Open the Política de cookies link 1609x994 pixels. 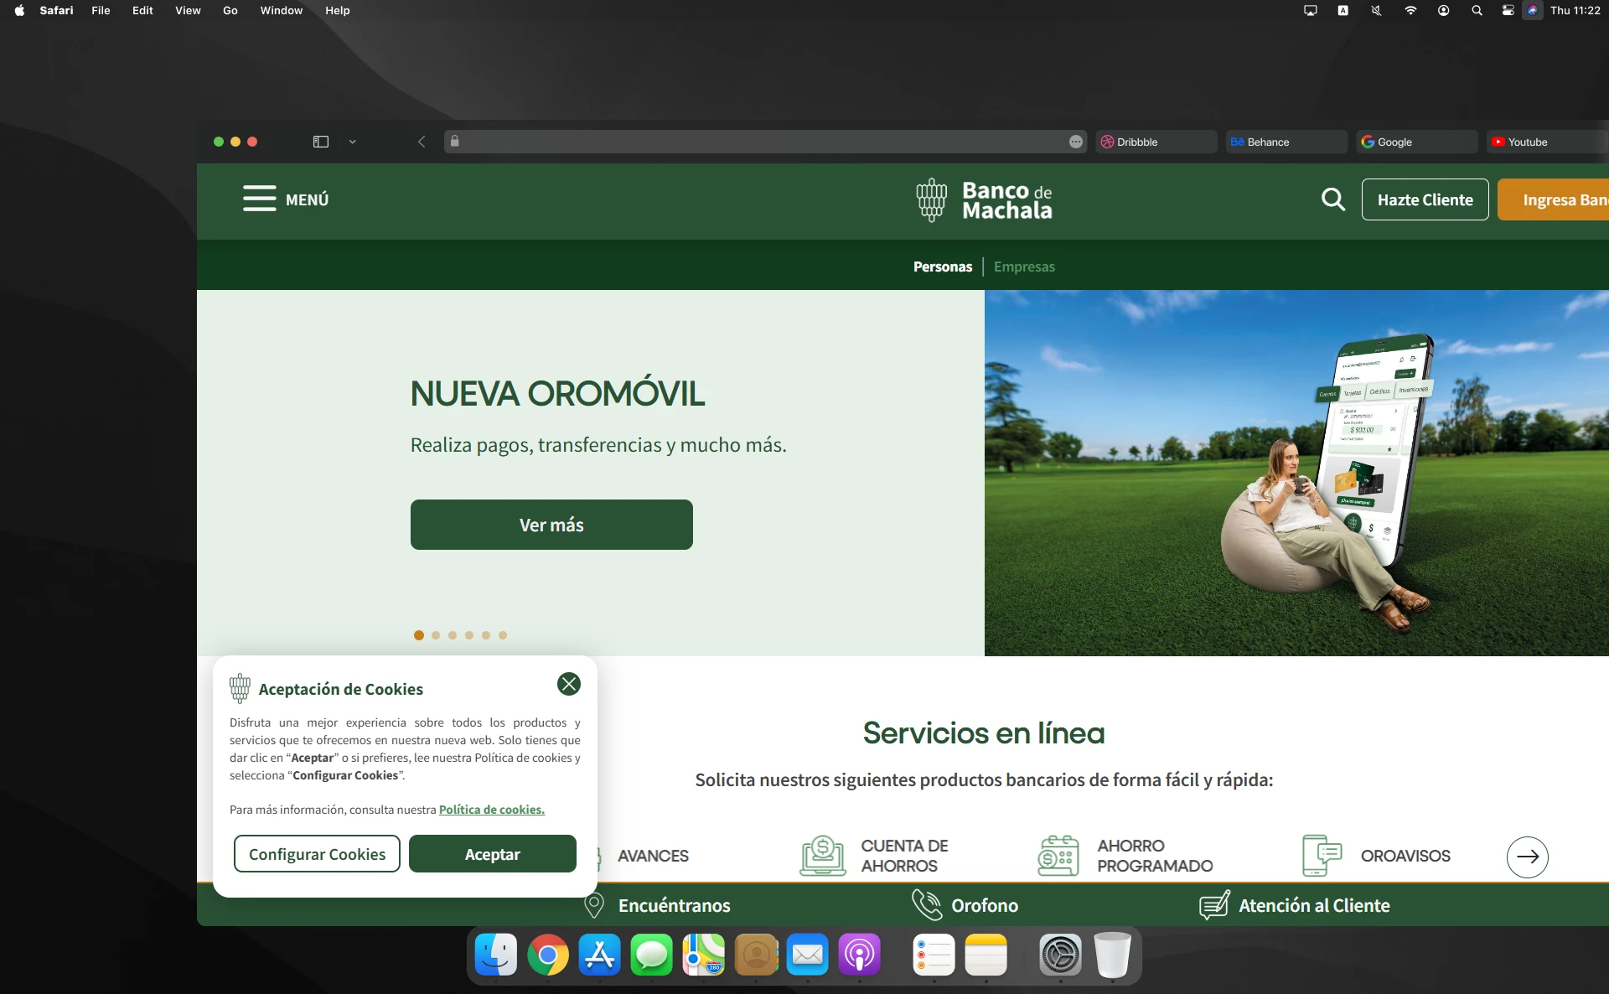(x=492, y=810)
